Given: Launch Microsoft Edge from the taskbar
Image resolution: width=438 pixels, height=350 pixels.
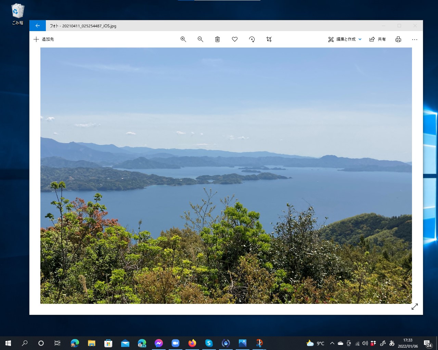Looking at the screenshot, I should click(75, 343).
